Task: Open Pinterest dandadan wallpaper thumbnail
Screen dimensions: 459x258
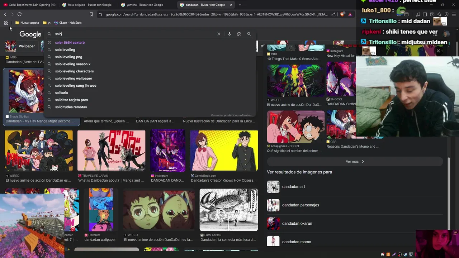Action: (101, 210)
